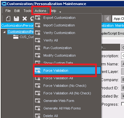This screenshot has width=124, height=118.
Task: Select the CUS_Cus tree item
Action: pos(27,37)
